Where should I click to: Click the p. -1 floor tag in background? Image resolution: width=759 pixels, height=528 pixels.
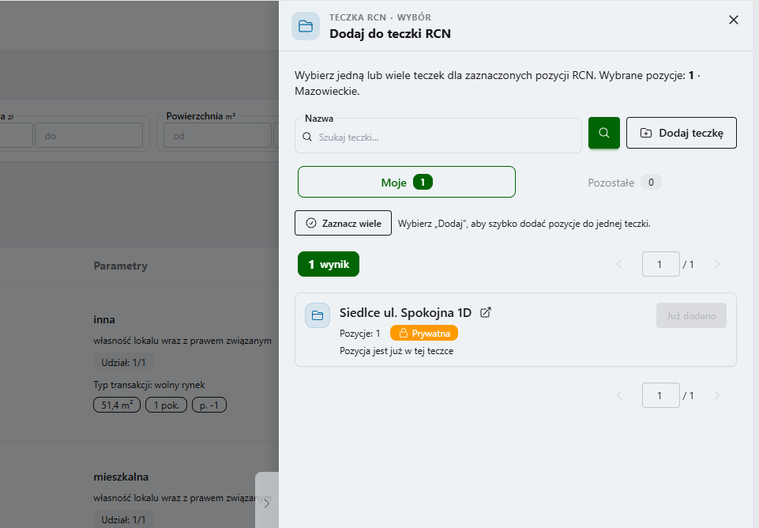209,405
